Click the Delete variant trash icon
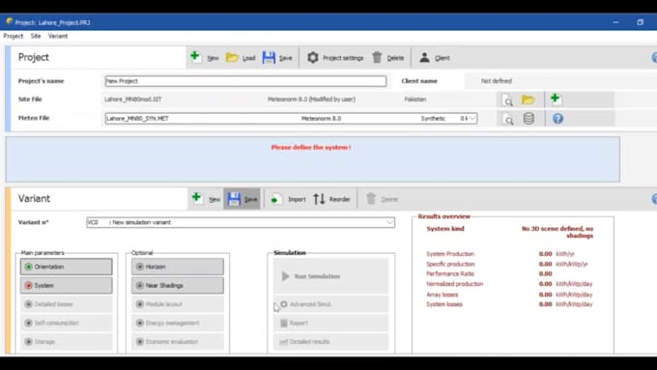 (x=371, y=199)
